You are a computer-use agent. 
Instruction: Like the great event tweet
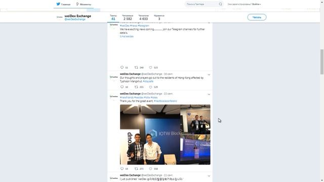(150, 168)
